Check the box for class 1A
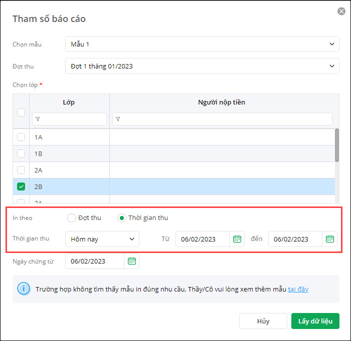The image size is (351, 341). 21,137
